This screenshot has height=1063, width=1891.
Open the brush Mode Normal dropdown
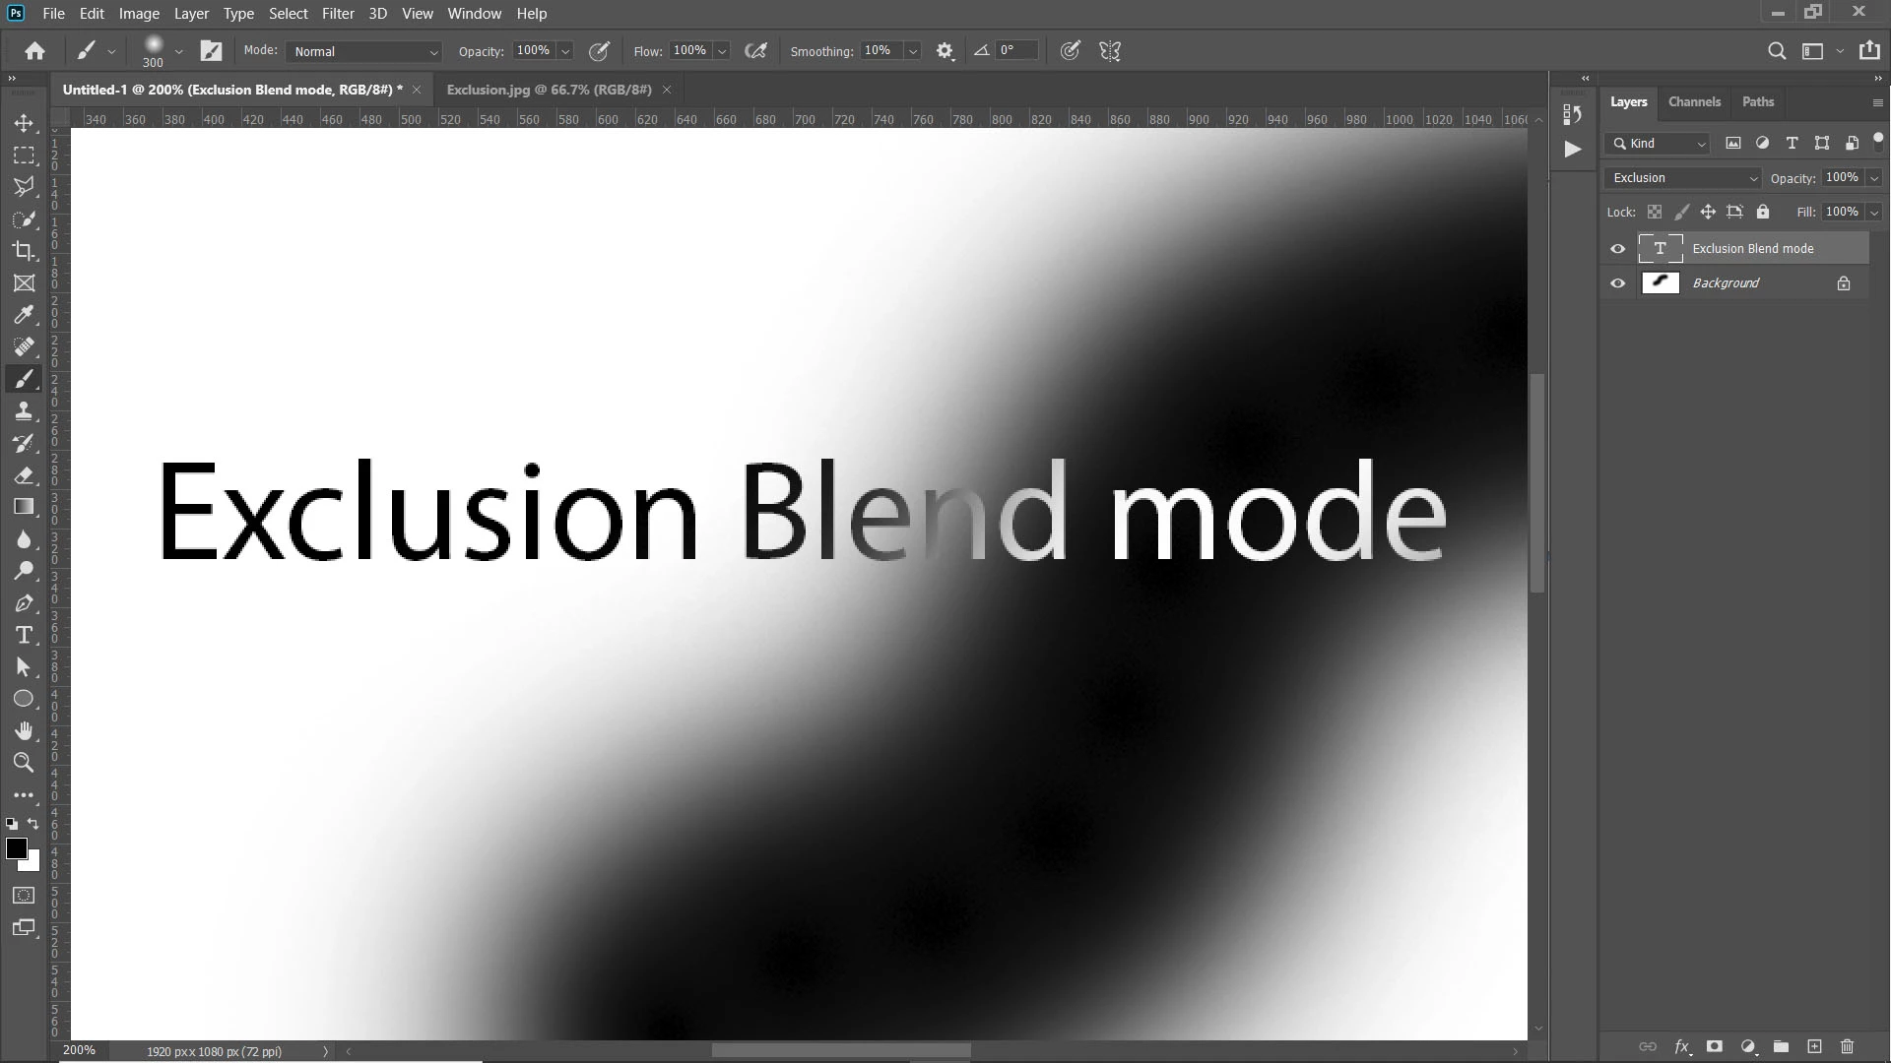pyautogui.click(x=364, y=51)
